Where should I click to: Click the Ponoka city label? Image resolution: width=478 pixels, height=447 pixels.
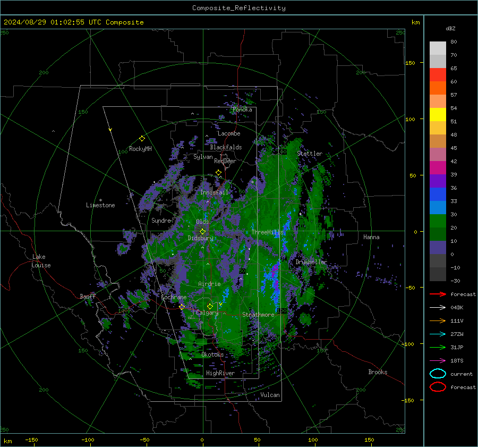pyautogui.click(x=242, y=109)
